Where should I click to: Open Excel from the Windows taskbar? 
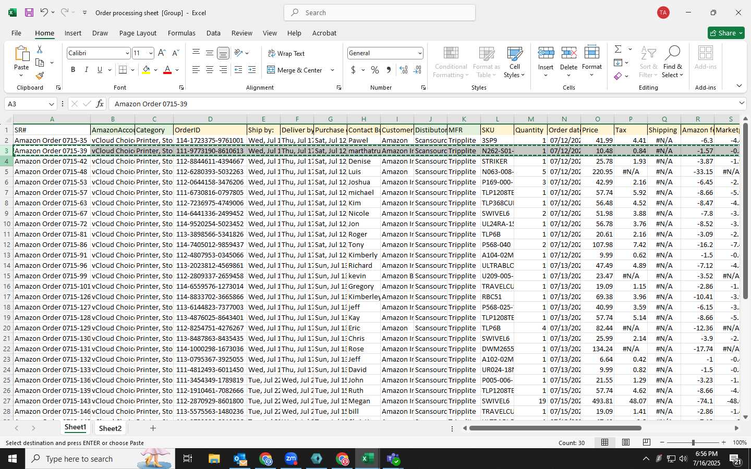[x=368, y=459]
